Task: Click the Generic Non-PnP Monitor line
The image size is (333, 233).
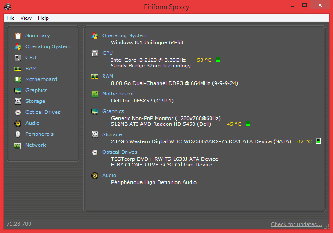Action: click(166, 118)
